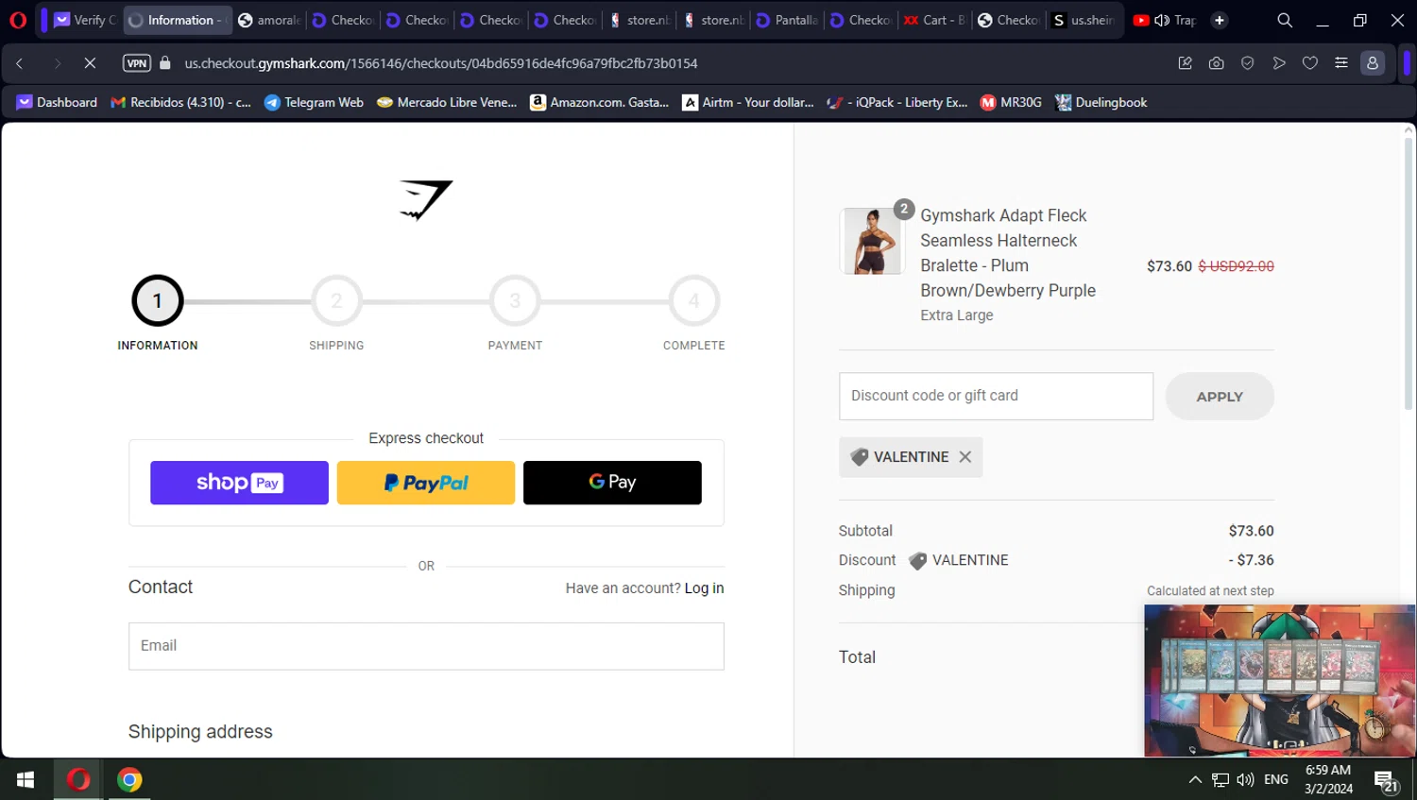Switch to the Pantalla tab
The image size is (1417, 800).
[787, 20]
